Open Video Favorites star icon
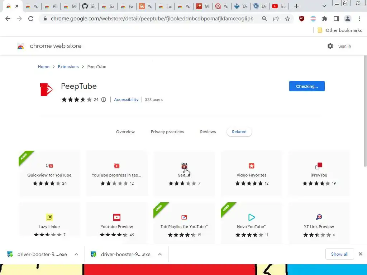 tap(252, 166)
